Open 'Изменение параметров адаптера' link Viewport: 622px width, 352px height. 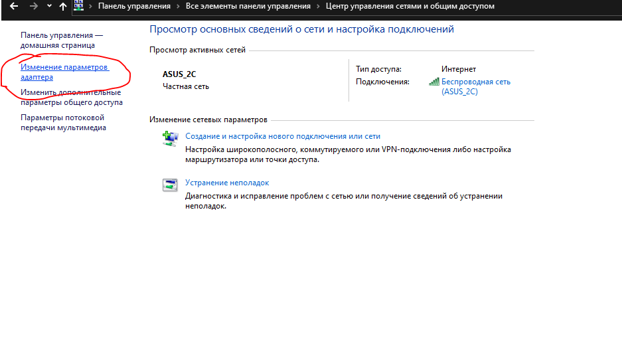(64, 72)
